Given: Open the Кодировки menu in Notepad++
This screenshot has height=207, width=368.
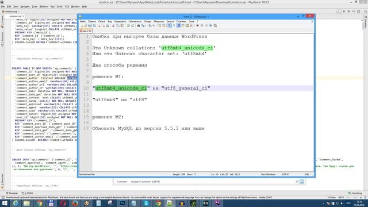Looking at the screenshot, I should [120, 21].
